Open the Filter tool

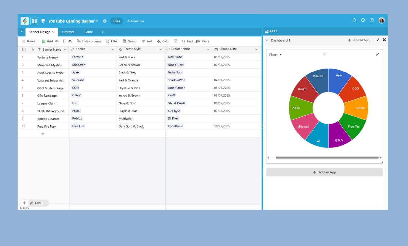pos(112,41)
